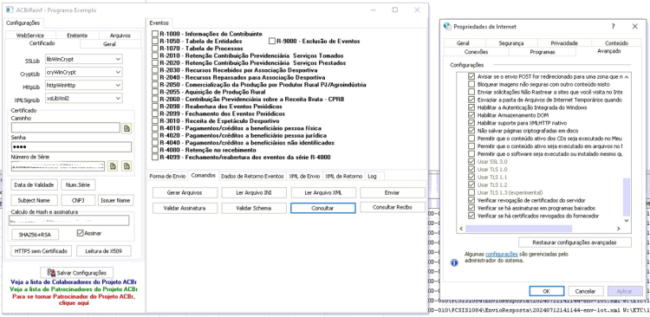
Task: Click the scroll down arrow of settings list
Action: (627, 221)
